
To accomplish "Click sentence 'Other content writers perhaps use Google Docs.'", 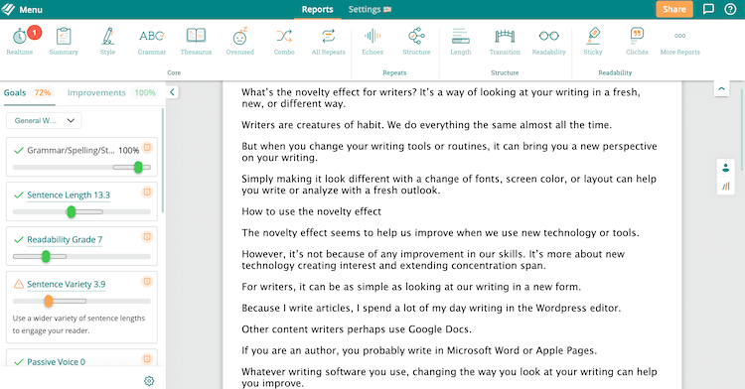I will (x=357, y=329).
